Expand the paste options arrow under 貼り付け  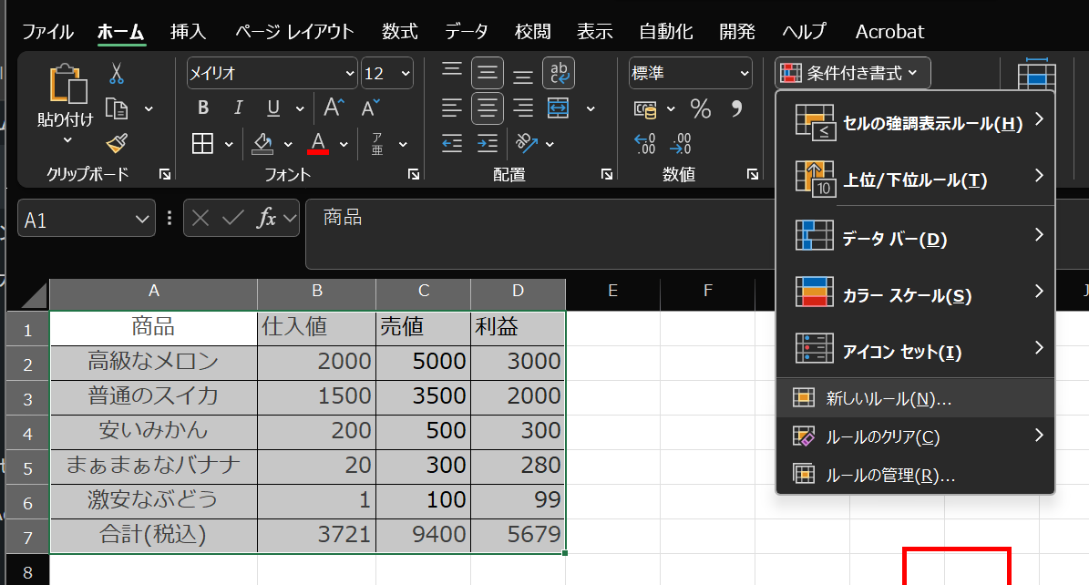coord(67,139)
